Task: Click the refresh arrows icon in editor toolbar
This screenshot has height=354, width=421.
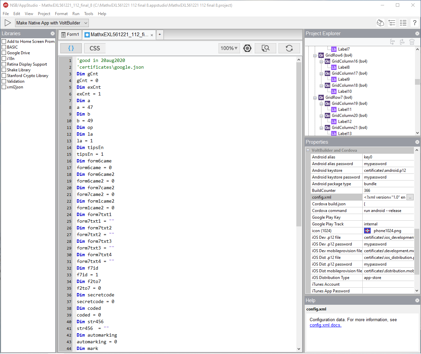Action: (x=289, y=48)
